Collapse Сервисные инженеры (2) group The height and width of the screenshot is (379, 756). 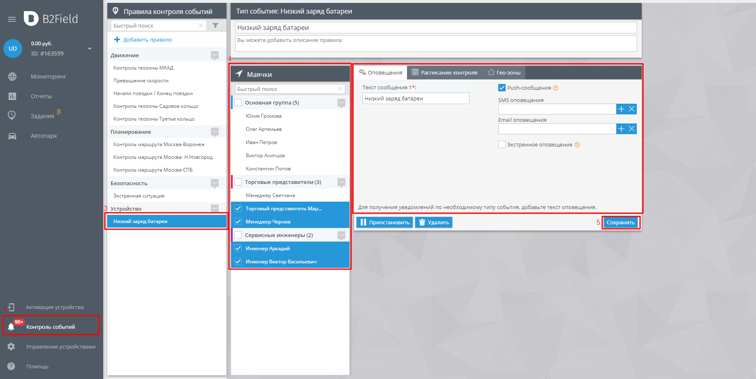pyautogui.click(x=341, y=235)
